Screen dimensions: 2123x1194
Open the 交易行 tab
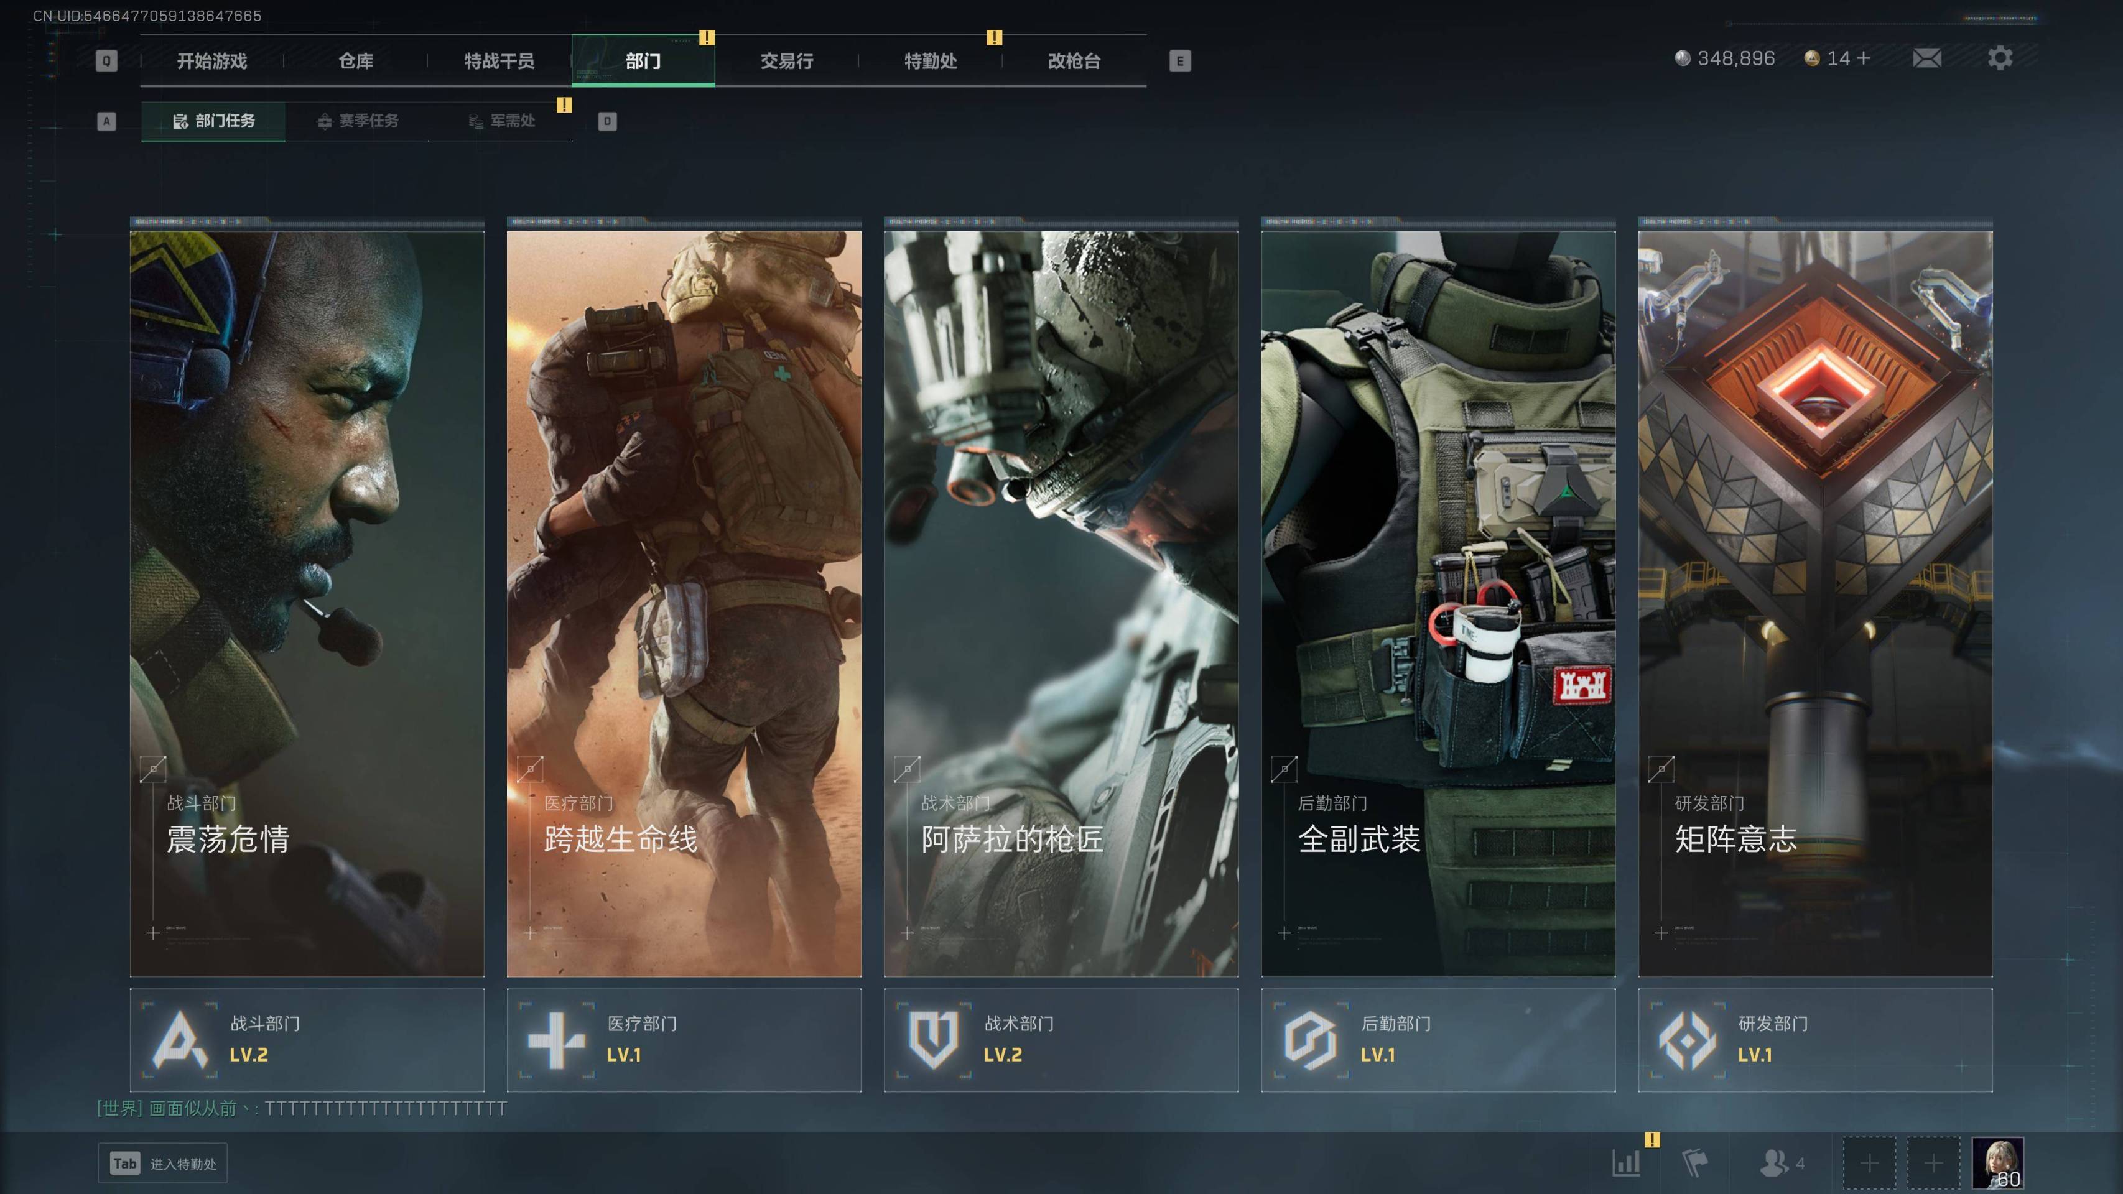coord(786,61)
